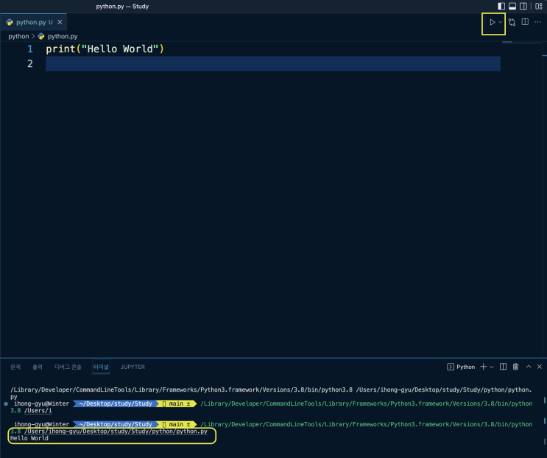Maximize the panel with up chevron
This screenshot has height=458, width=547.
(529, 367)
